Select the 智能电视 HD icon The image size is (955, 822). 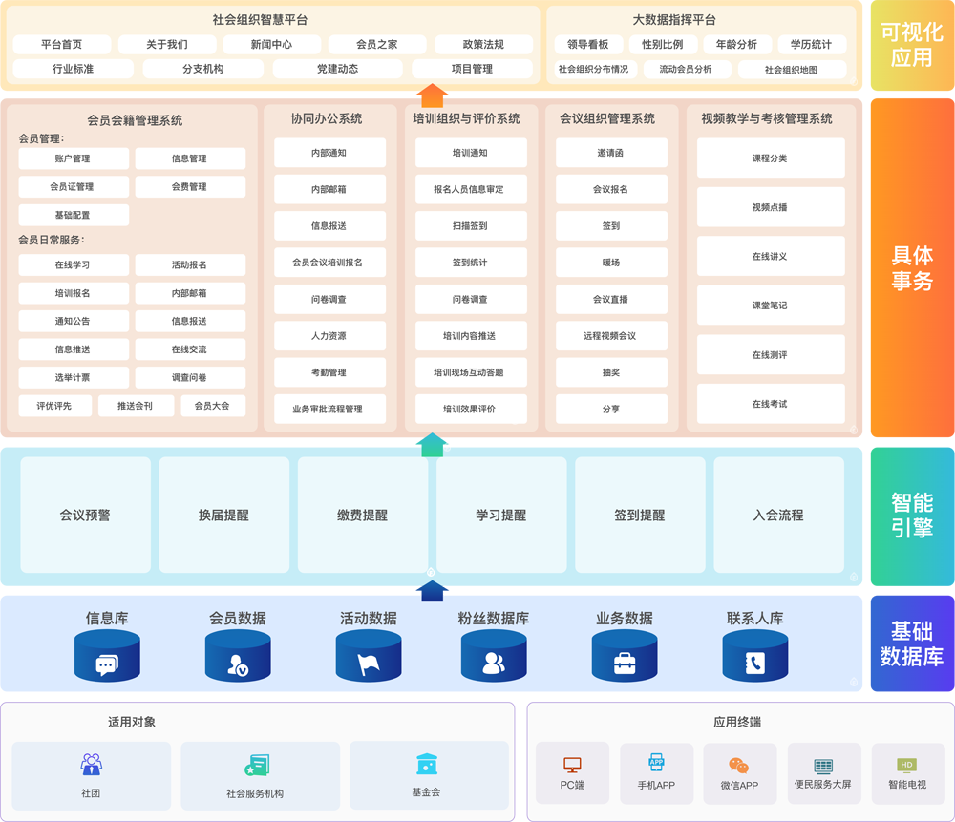pyautogui.click(x=906, y=765)
